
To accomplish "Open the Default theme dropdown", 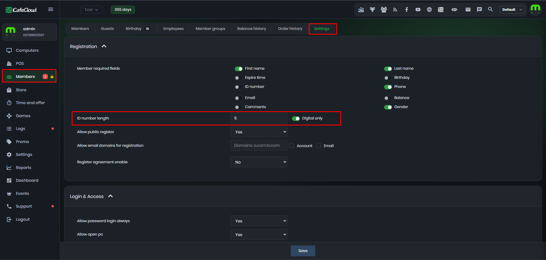I will (512, 10).
